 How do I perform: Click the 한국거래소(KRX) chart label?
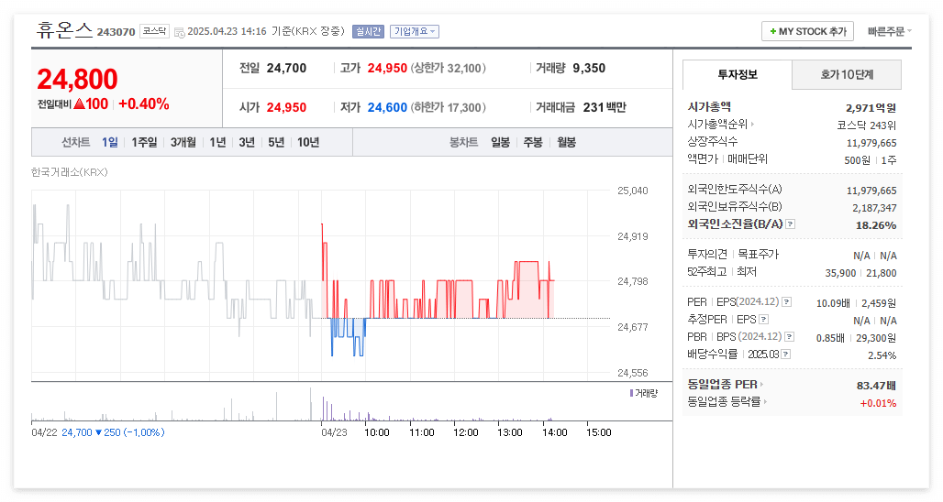(x=70, y=172)
